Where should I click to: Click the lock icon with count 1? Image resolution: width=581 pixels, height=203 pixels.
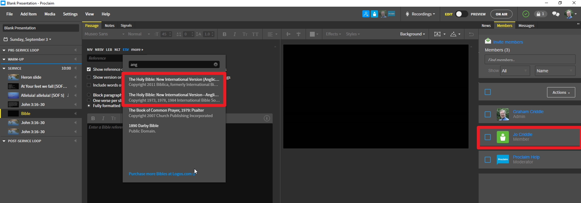540,14
